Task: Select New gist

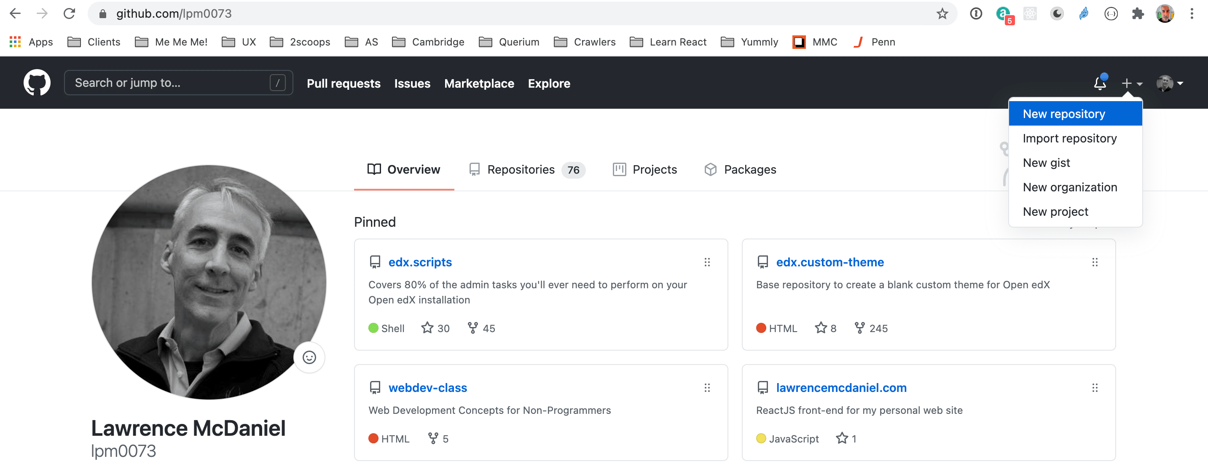Action: 1075,163
